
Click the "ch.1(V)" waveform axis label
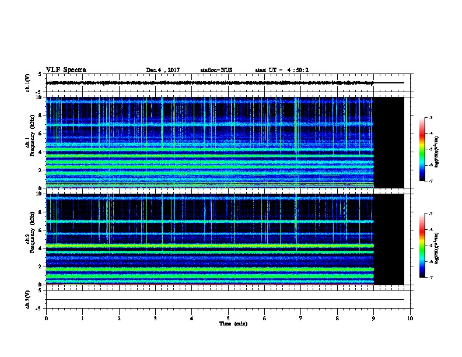[27, 83]
